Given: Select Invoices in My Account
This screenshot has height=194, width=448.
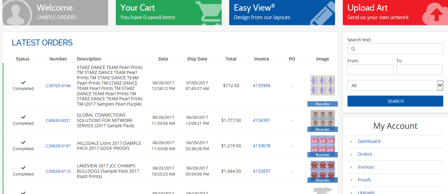Looking at the screenshot, I should click(366, 167).
